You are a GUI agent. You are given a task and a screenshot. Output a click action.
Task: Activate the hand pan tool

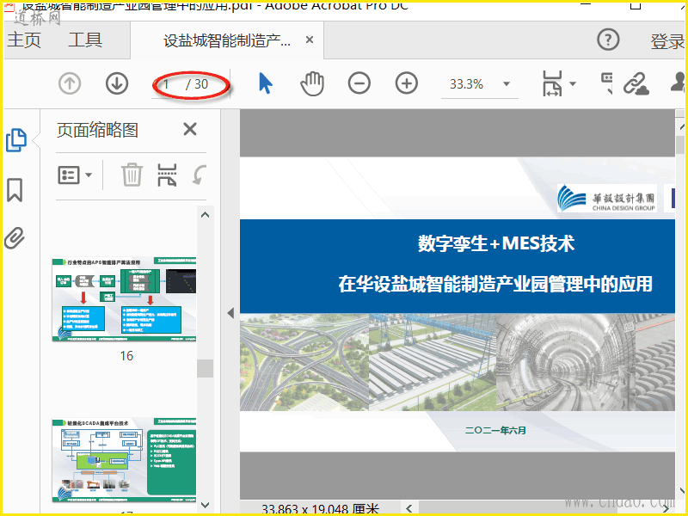point(312,83)
